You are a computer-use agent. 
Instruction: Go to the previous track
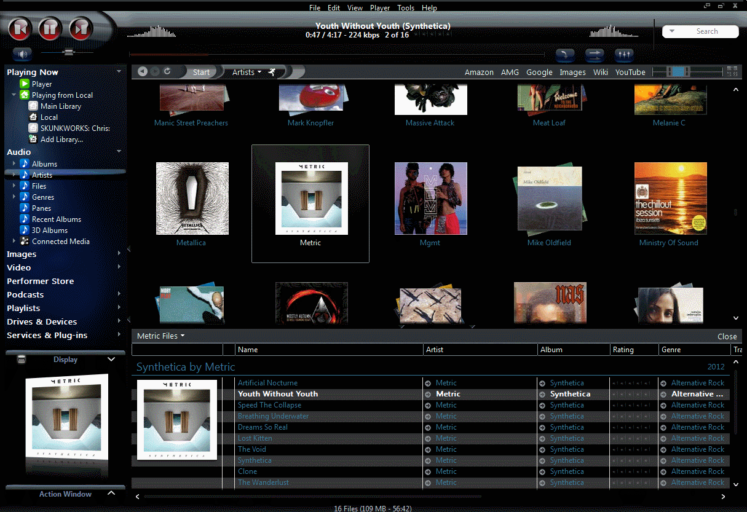pyautogui.click(x=20, y=28)
